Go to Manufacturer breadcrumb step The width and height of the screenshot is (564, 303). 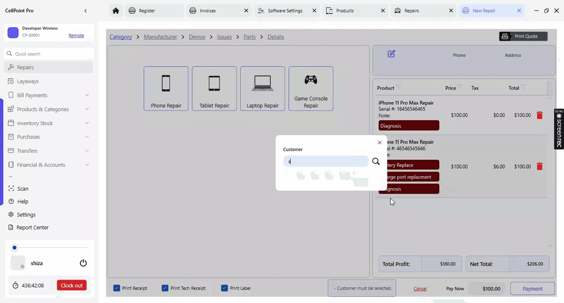(160, 37)
